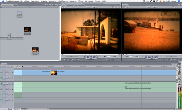
Task: Select the clip1.dv thumbnail in Browser
Action: point(27,30)
